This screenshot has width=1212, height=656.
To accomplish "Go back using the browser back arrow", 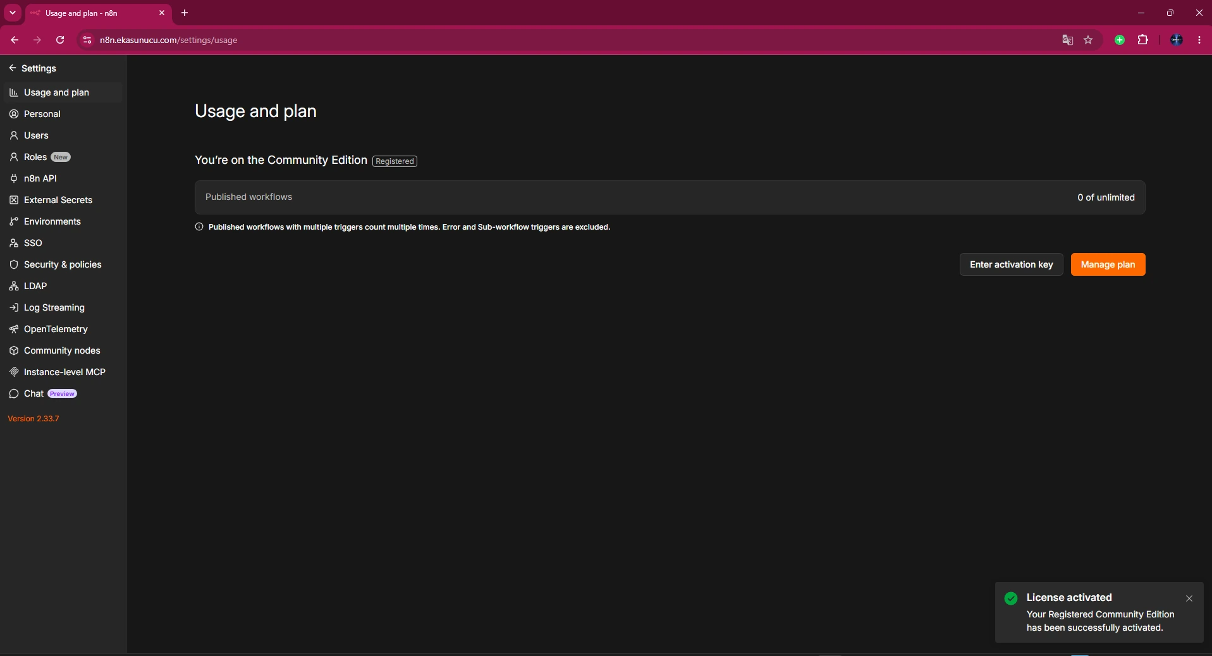I will click(15, 40).
